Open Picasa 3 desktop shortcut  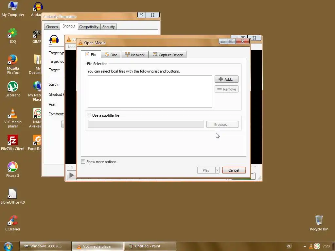click(13, 170)
